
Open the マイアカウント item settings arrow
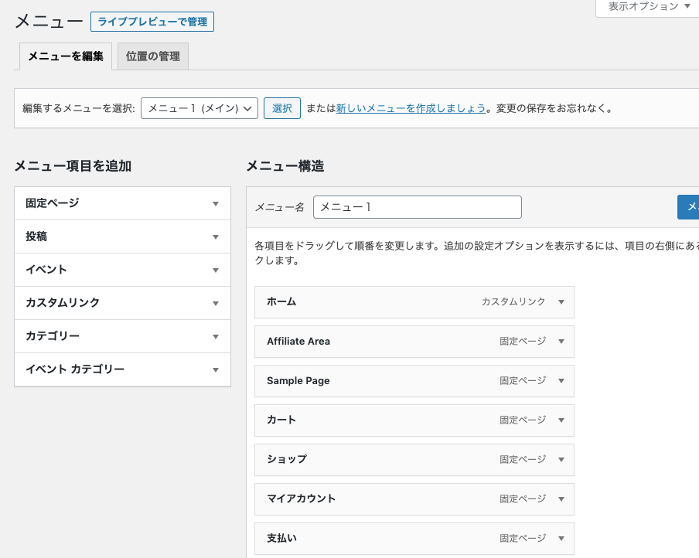click(x=561, y=499)
